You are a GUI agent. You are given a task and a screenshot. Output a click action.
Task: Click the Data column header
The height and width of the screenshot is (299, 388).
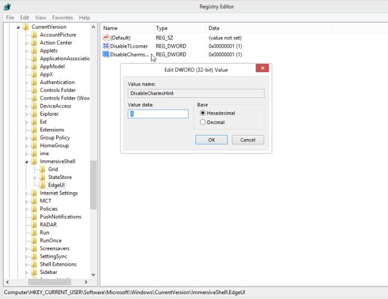[269, 28]
